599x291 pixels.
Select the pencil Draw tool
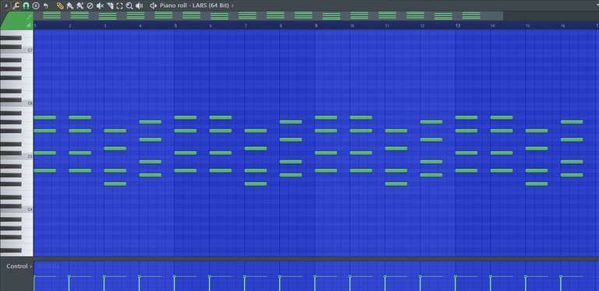pyautogui.click(x=60, y=5)
